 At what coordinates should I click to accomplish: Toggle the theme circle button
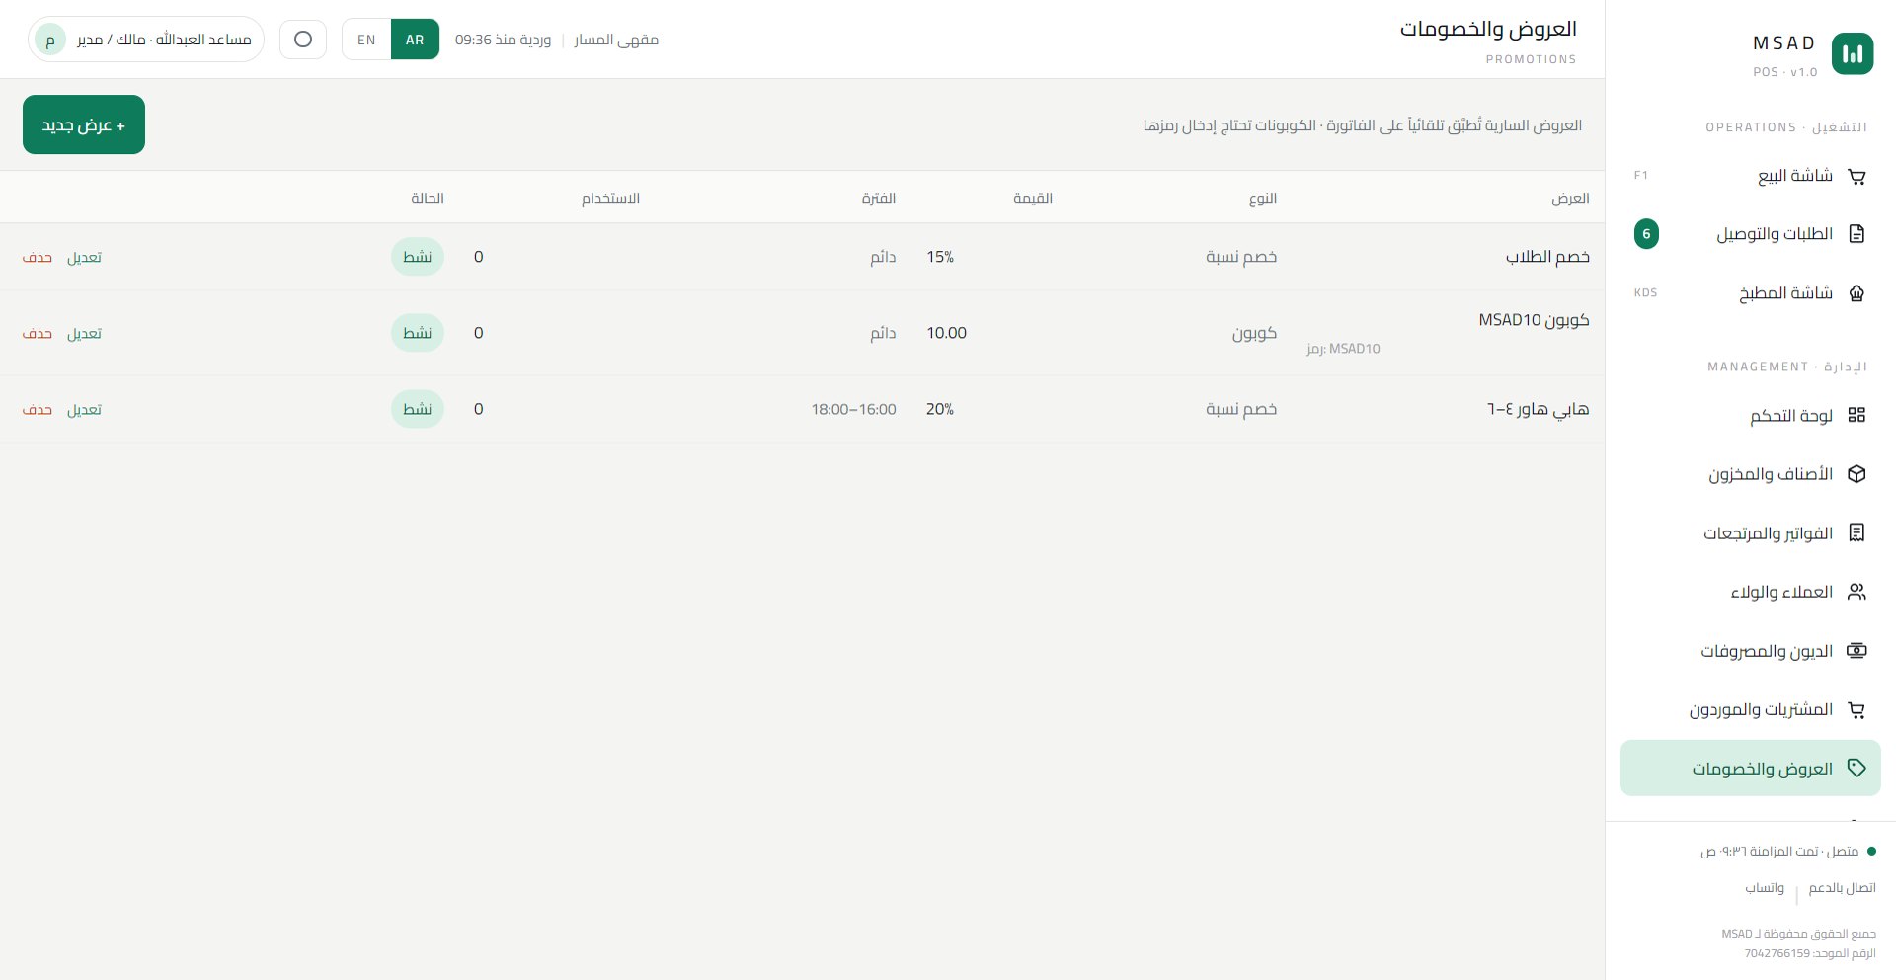click(303, 40)
